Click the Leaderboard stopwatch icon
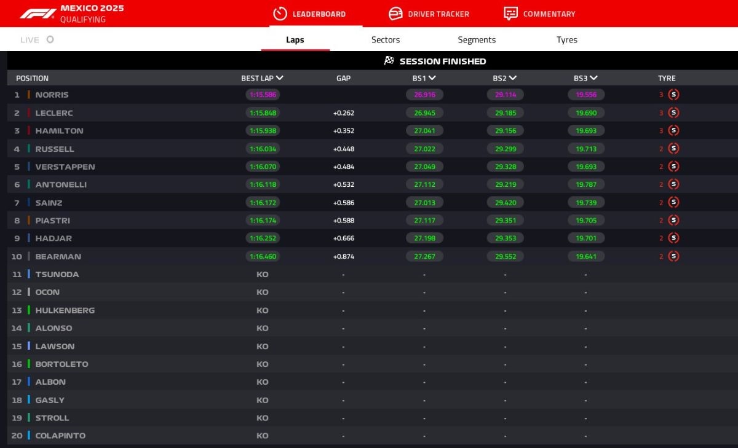 pos(280,14)
